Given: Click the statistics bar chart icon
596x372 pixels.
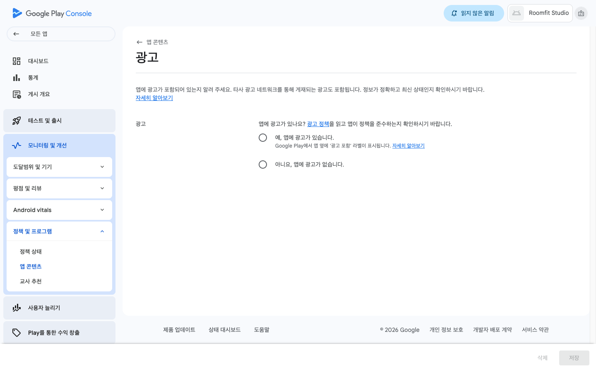Looking at the screenshot, I should (17, 78).
